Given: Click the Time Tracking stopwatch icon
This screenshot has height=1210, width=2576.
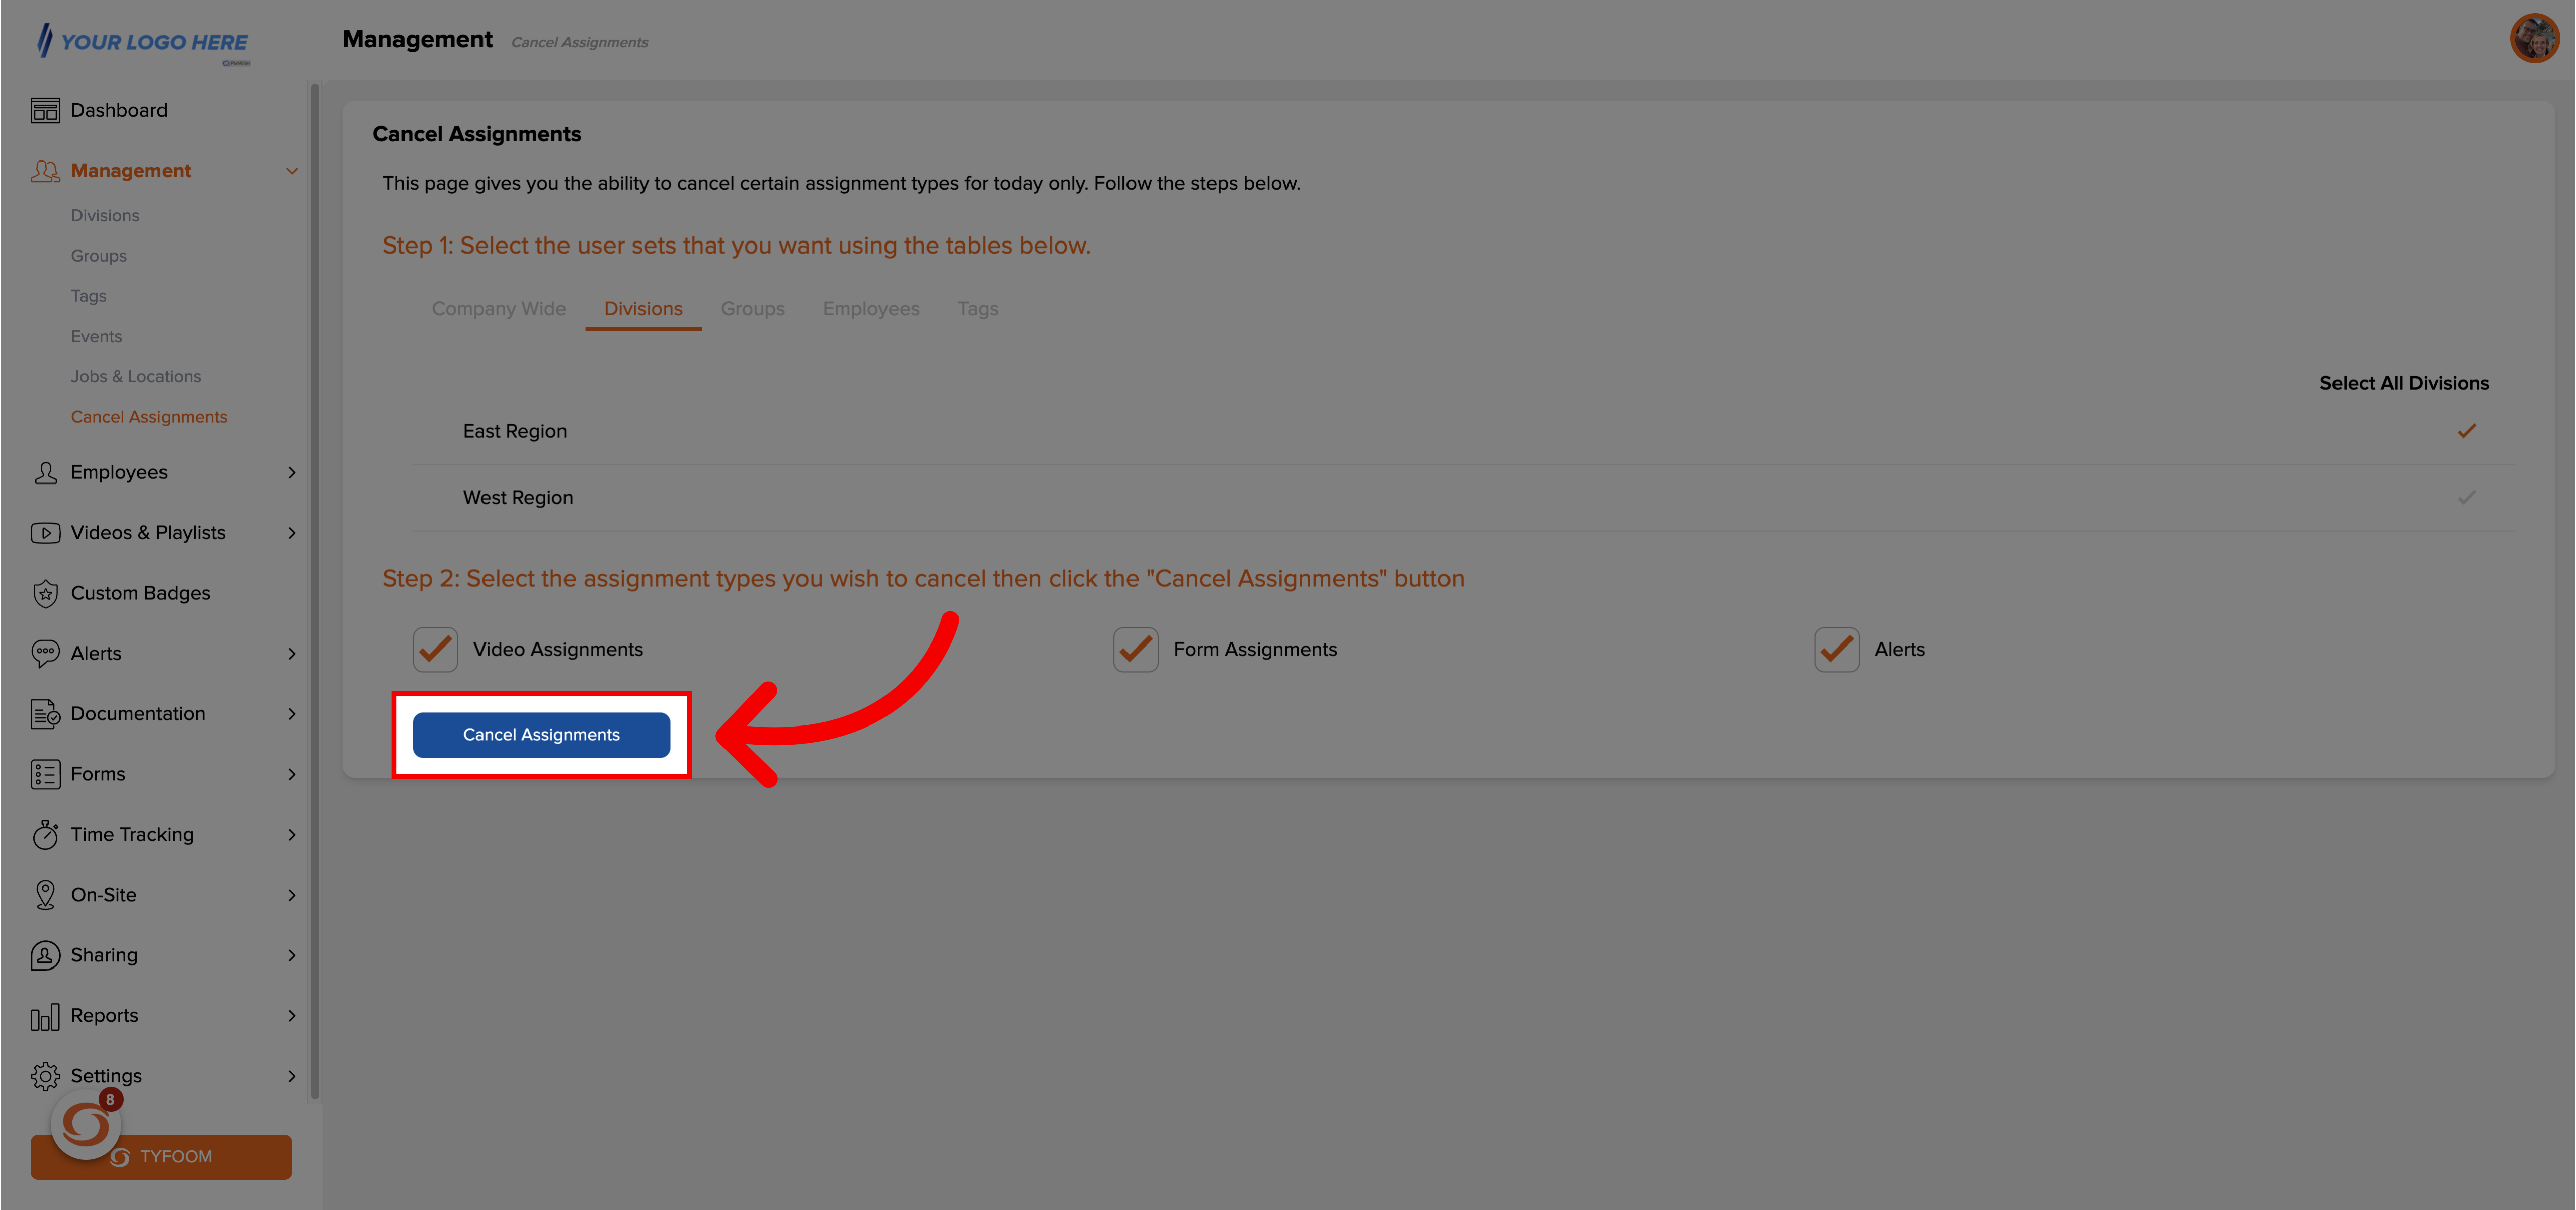Looking at the screenshot, I should [x=45, y=834].
